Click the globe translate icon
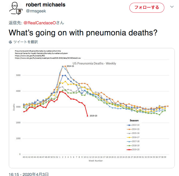 coord(10,42)
